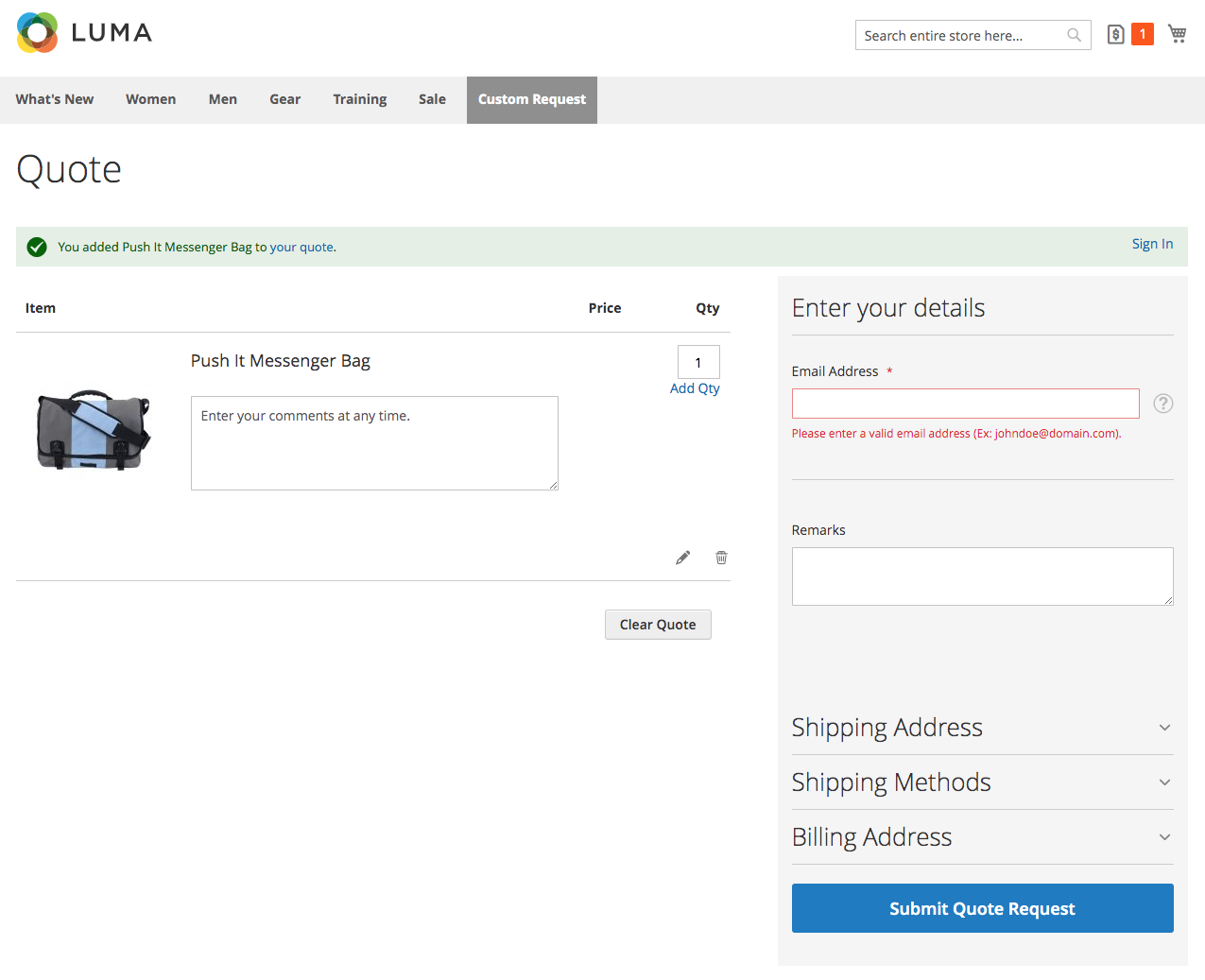1205x980 pixels.
Task: Select the Custom Request tab
Action: point(531,99)
